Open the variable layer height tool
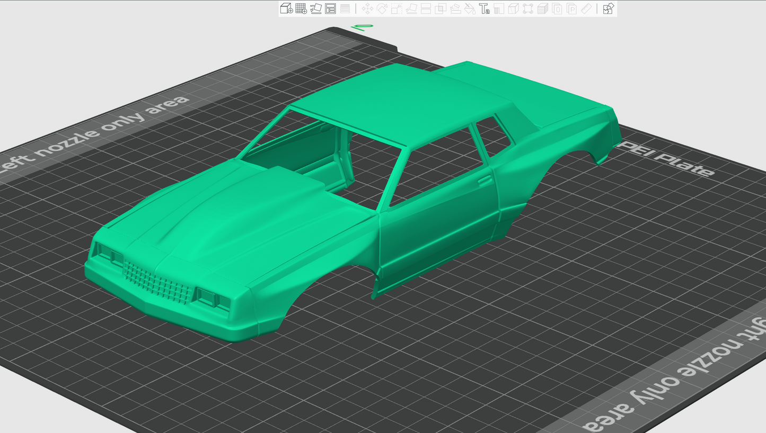 pos(345,8)
